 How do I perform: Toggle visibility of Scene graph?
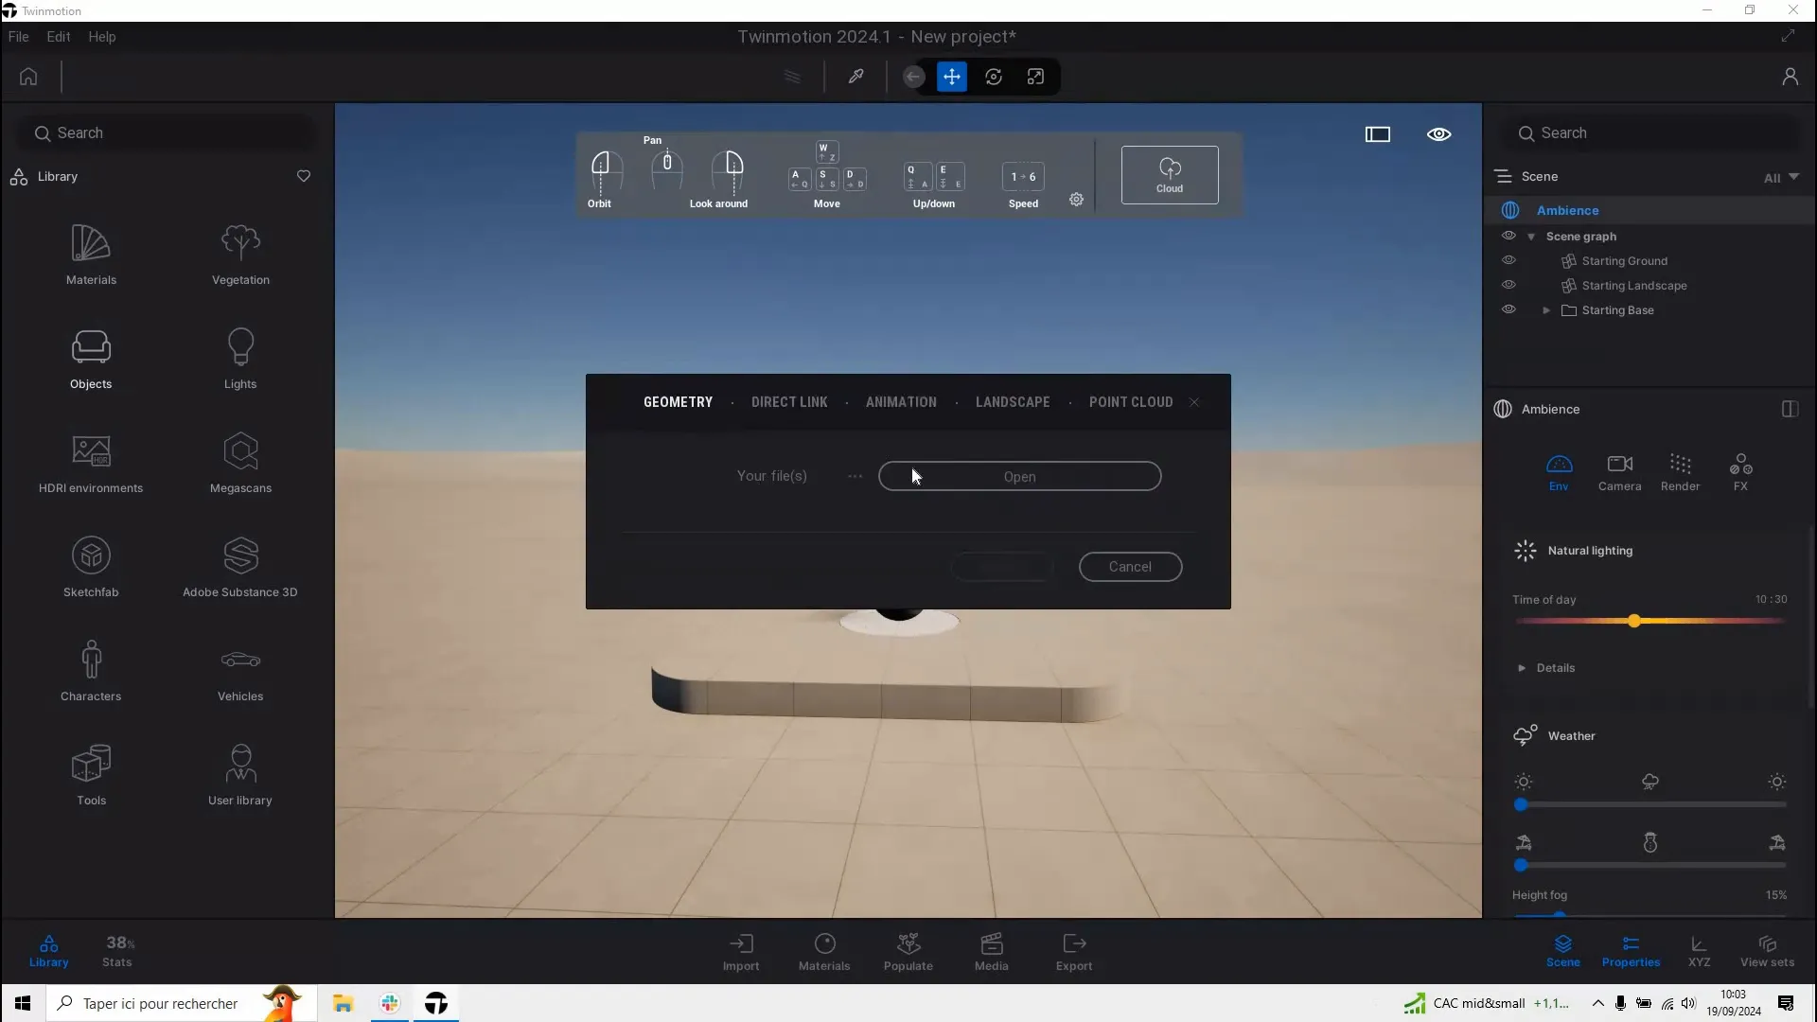click(x=1508, y=236)
